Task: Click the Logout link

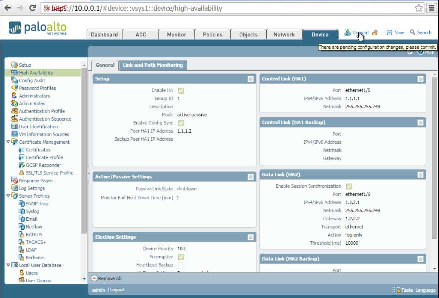Action: point(117,290)
